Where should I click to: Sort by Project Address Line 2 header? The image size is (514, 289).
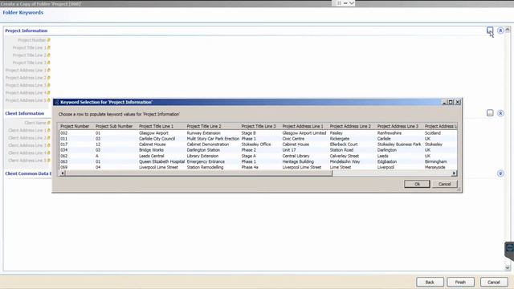coord(350,126)
